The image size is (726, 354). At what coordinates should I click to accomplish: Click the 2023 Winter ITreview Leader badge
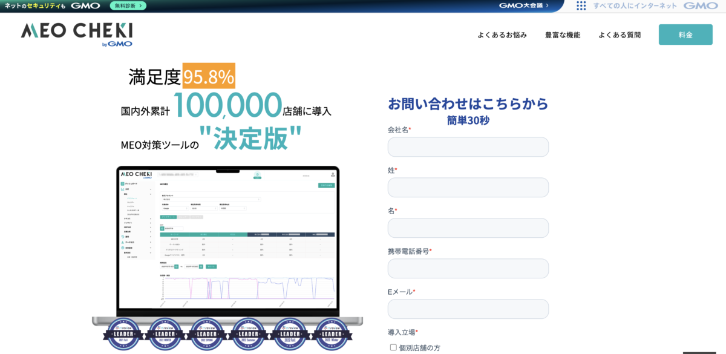334,333
